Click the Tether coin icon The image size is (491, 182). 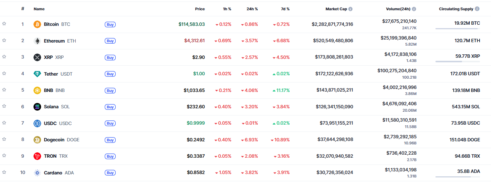click(37, 74)
